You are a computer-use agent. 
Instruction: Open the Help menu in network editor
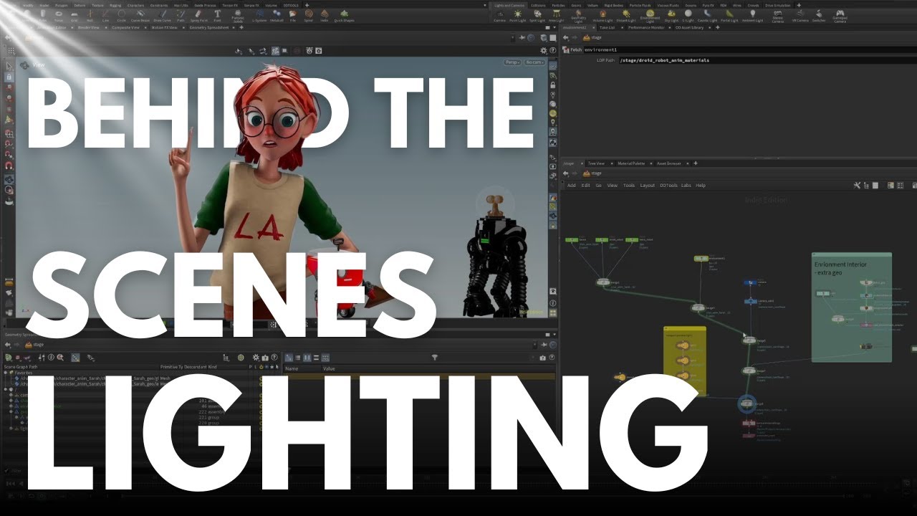701,186
